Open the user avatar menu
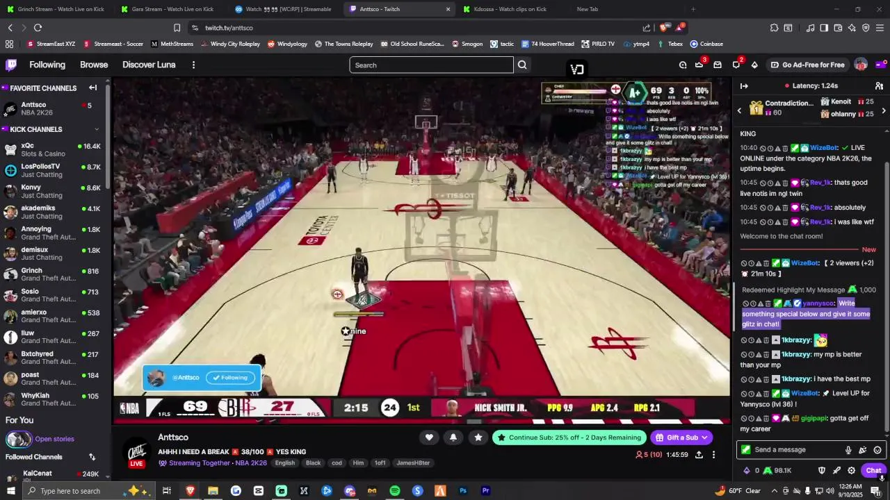This screenshot has height=500, width=890. tap(861, 65)
